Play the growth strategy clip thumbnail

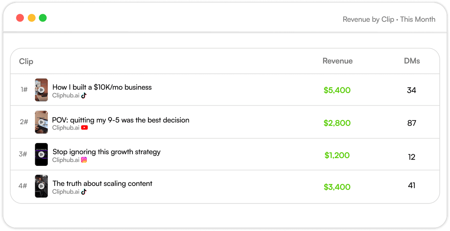(x=41, y=154)
